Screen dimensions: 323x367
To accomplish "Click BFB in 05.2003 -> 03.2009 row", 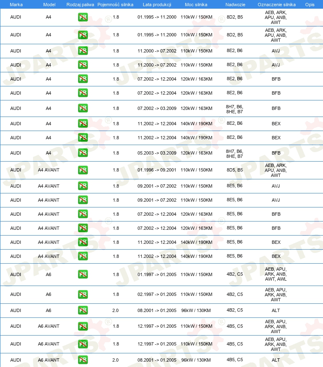I will pyautogui.click(x=276, y=153).
